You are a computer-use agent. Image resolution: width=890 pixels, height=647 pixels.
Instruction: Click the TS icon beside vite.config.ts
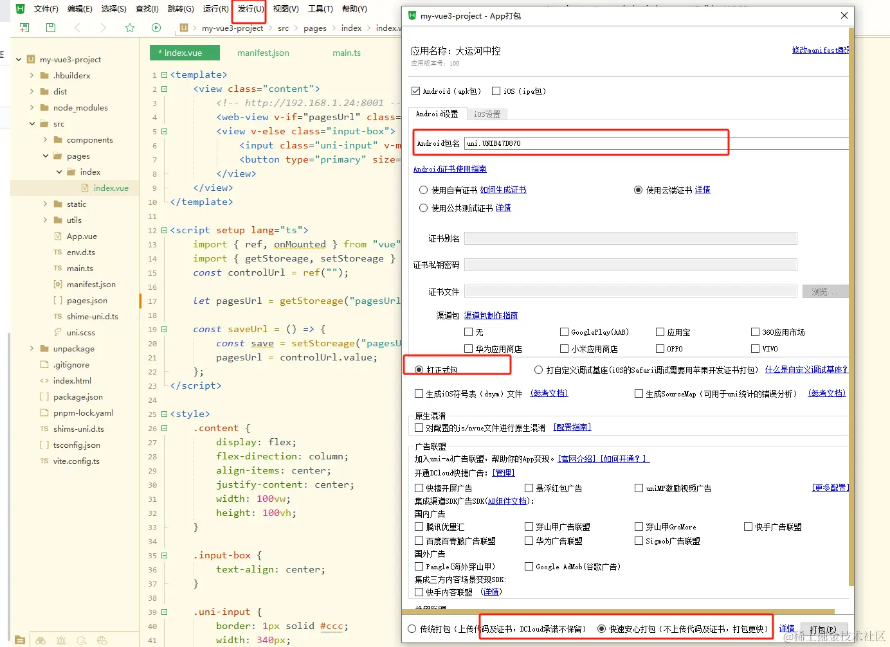click(44, 461)
